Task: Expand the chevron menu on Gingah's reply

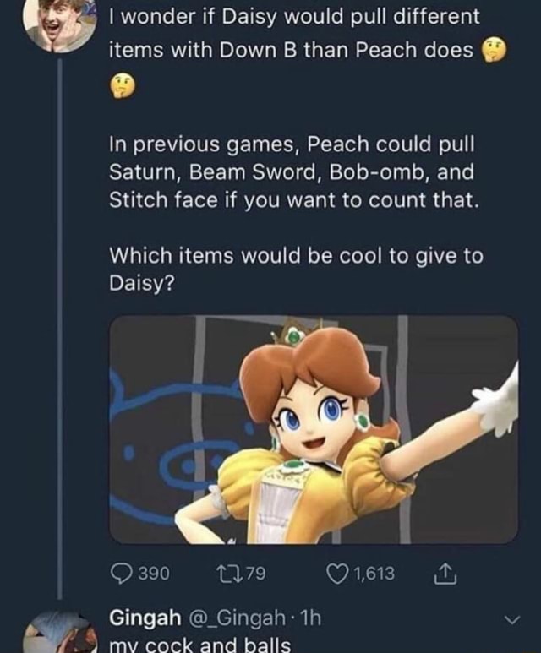Action: [x=509, y=620]
